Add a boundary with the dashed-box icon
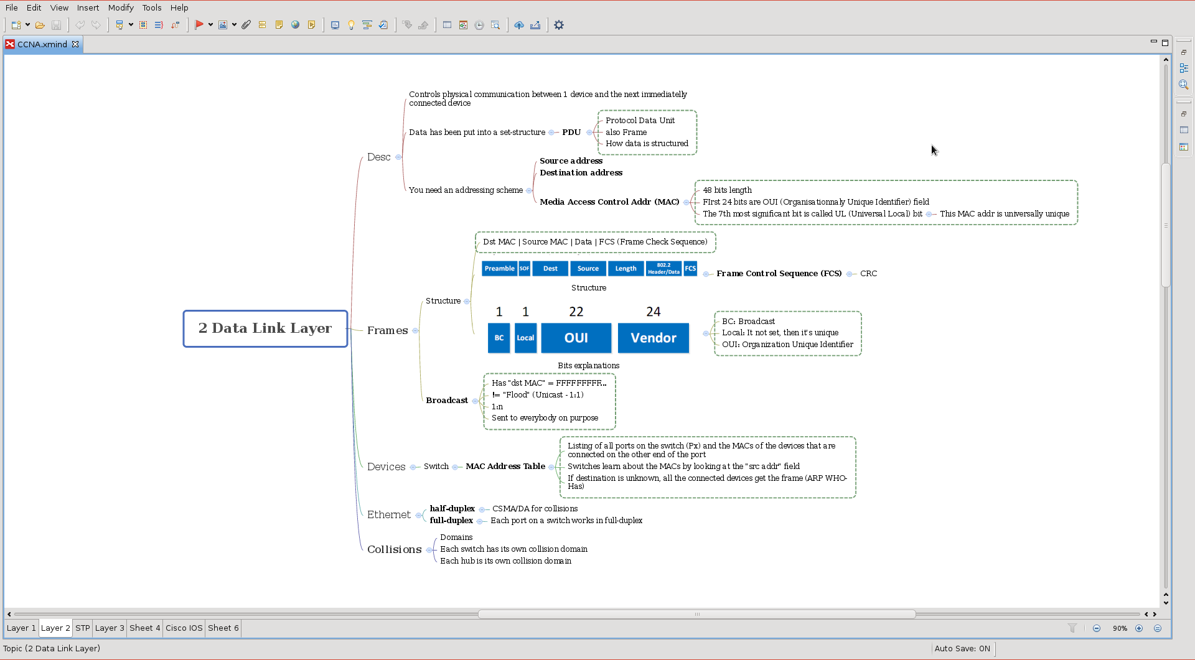 (x=143, y=25)
